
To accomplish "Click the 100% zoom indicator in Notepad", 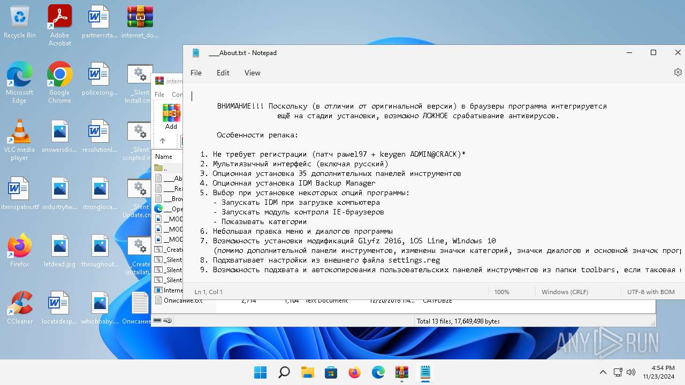I will (x=501, y=292).
